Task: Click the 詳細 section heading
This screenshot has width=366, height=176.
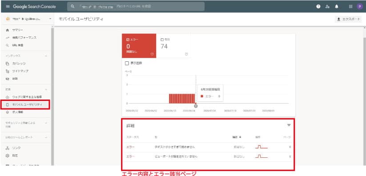Action: [130, 126]
